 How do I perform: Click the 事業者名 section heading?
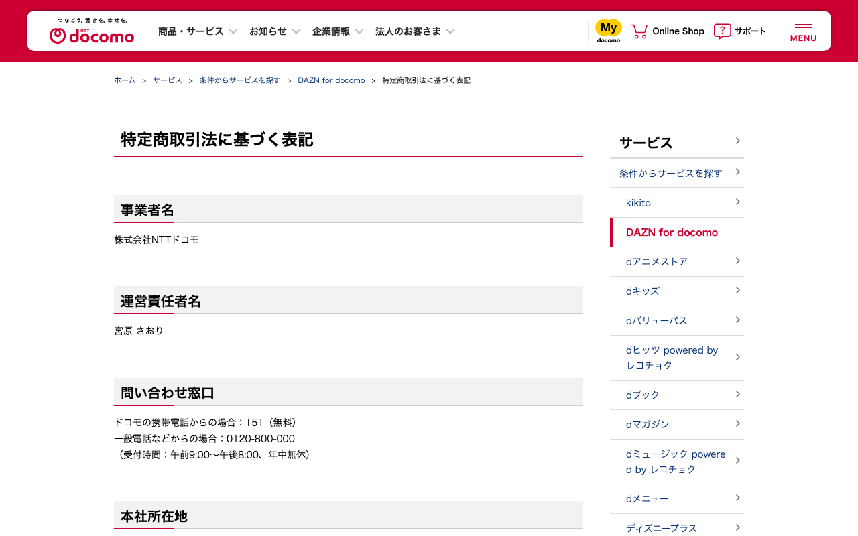click(147, 210)
